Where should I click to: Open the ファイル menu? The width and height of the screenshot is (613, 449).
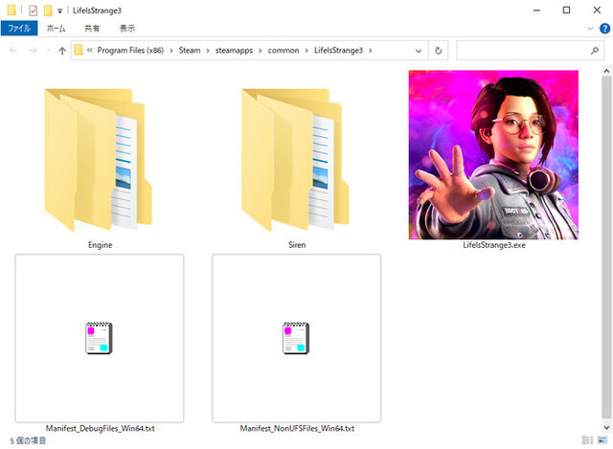(x=19, y=28)
